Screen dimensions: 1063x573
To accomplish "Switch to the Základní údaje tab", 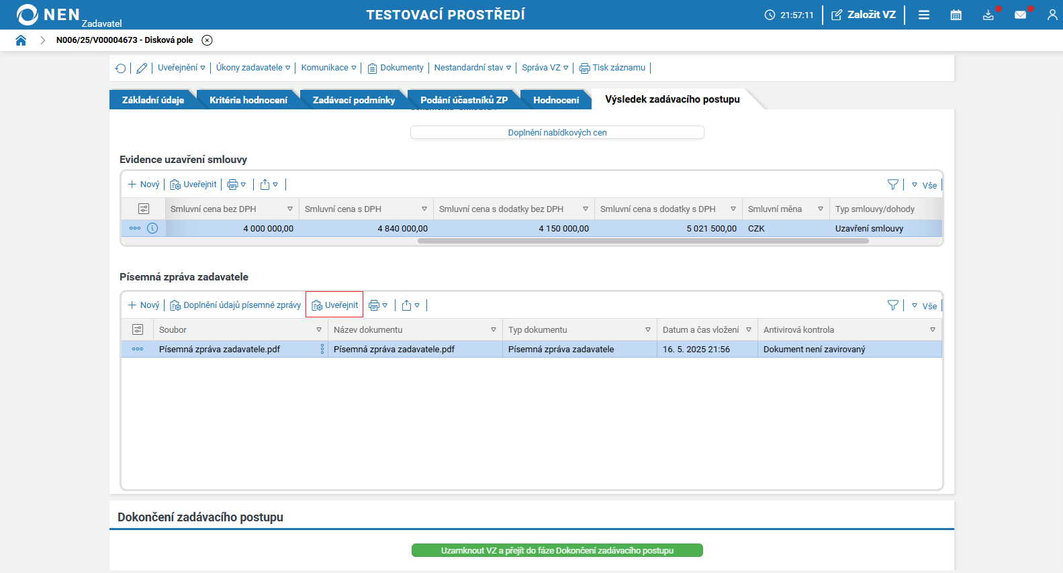I will [153, 100].
